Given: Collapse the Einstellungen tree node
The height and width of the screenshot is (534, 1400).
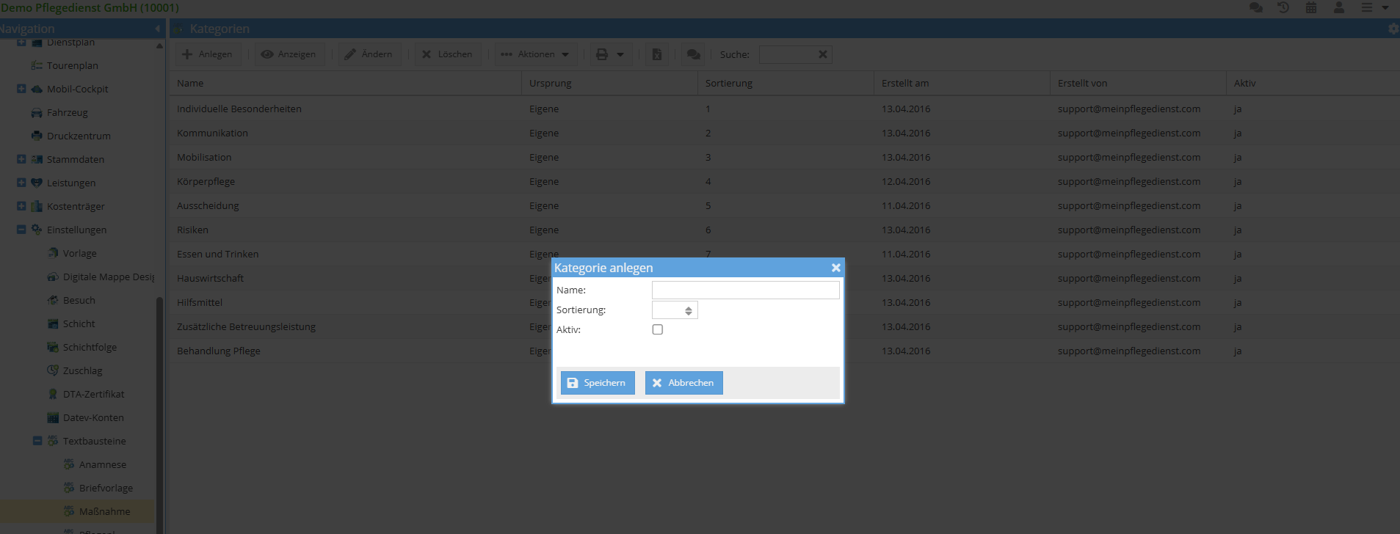Looking at the screenshot, I should click(x=21, y=230).
